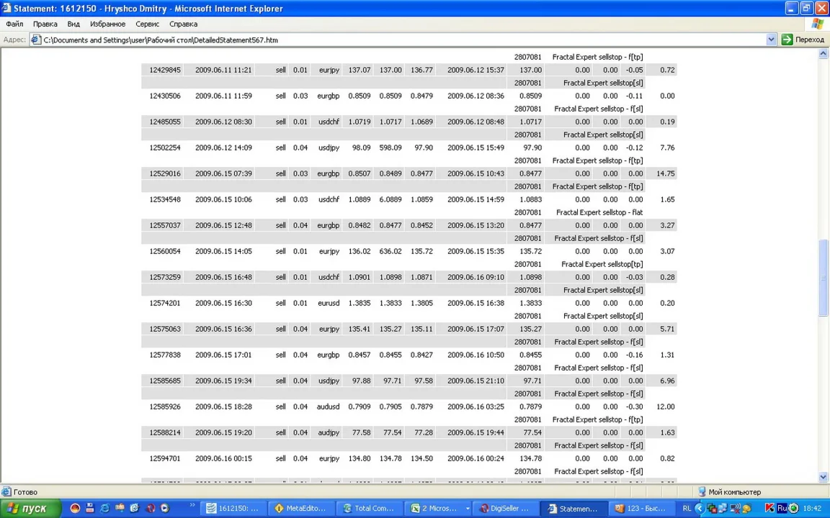This screenshot has width=830, height=518.
Task: Click profit value 12.00
Action: coord(665,406)
